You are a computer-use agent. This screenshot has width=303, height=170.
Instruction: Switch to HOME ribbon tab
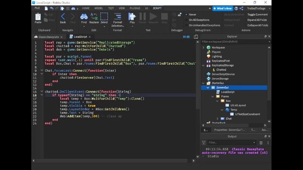coord(86,8)
